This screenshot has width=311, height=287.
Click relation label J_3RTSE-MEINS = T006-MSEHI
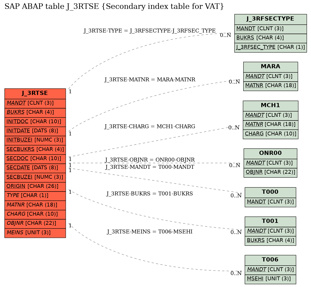(x=150, y=232)
